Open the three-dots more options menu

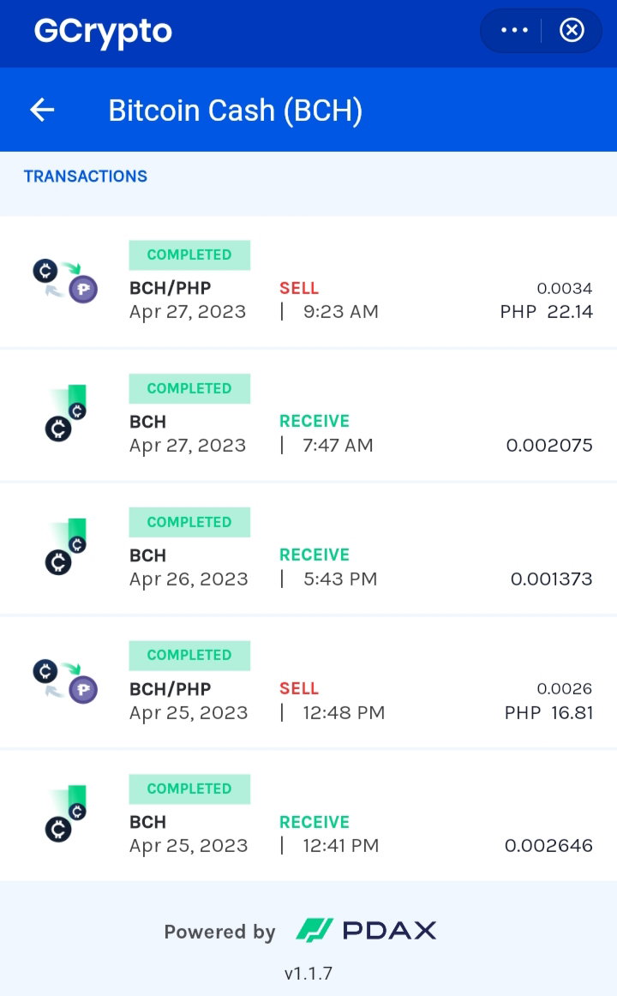pyautogui.click(x=514, y=30)
